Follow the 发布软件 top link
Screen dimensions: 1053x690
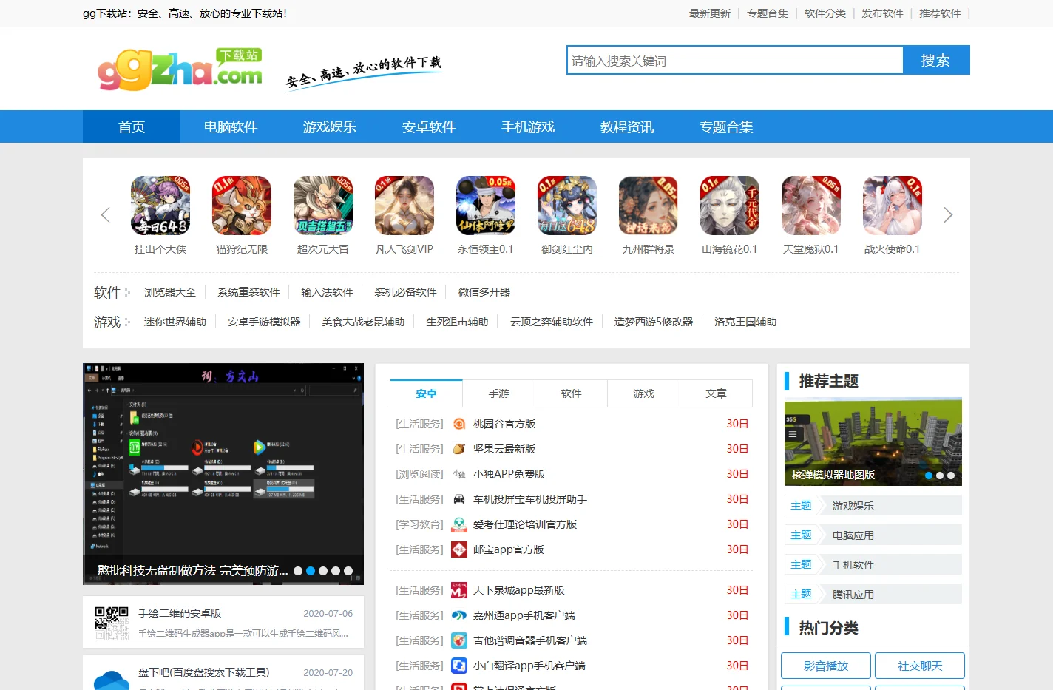[x=882, y=13]
